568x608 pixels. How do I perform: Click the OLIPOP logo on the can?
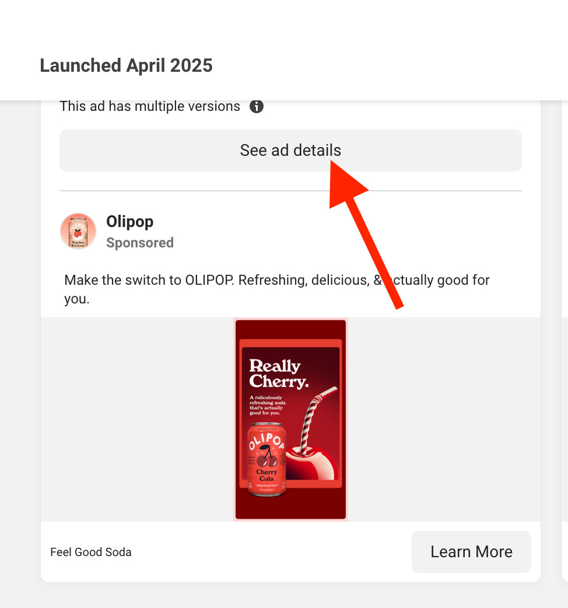[266, 441]
